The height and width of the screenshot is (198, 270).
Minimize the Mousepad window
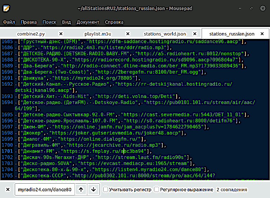click(x=240, y=8)
